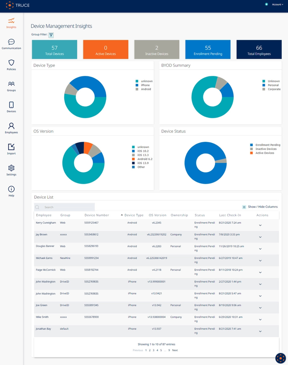288x365 pixels.
Task: Open the Communication chat icon
Action: coord(11,42)
